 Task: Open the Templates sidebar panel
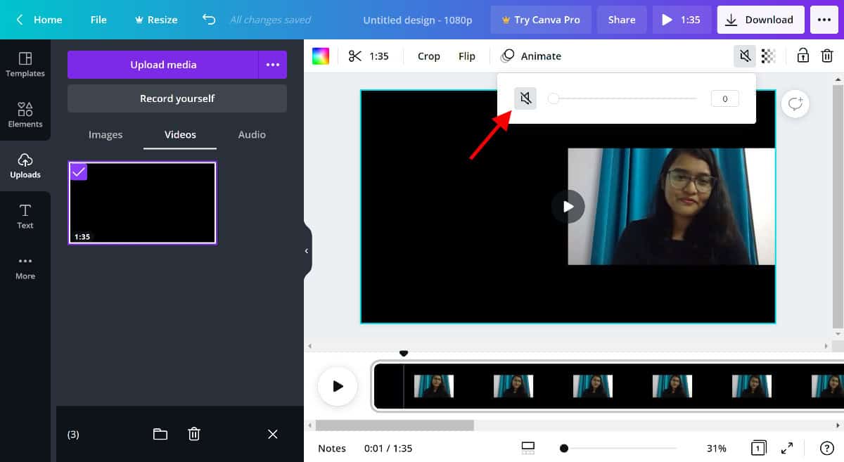(25, 65)
